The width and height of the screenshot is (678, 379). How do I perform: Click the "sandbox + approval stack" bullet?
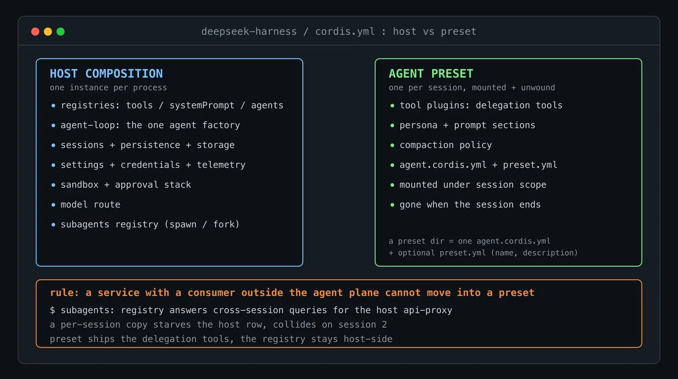[126, 185]
